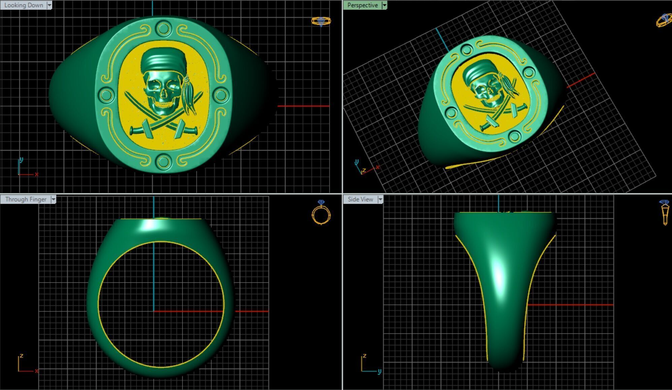The width and height of the screenshot is (672, 390).
Task: Select the left circle ornament in Looking Down view
Action: coord(106,95)
